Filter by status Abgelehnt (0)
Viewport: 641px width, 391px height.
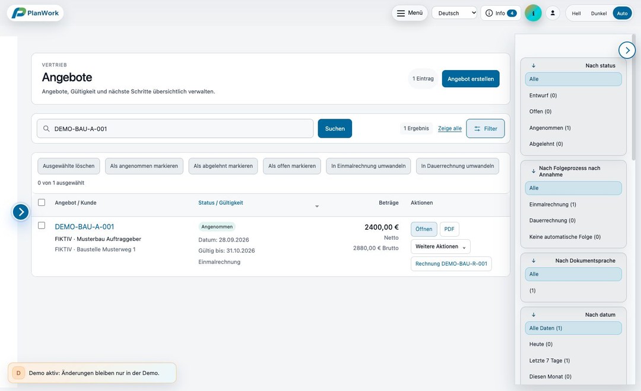pyautogui.click(x=573, y=144)
